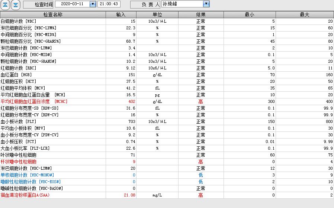This screenshot has height=208, width=334.
Task: Click the maximum value 9.99 for PCT
Action: tap(328, 142)
